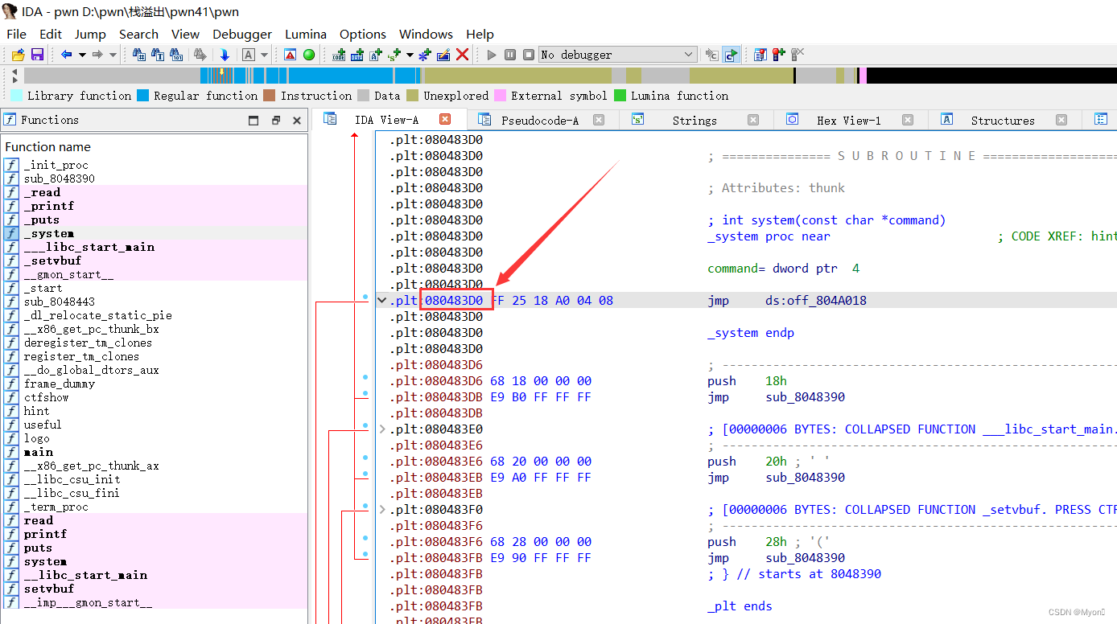
Task: Start debugging with the green play icon
Action: point(491,54)
